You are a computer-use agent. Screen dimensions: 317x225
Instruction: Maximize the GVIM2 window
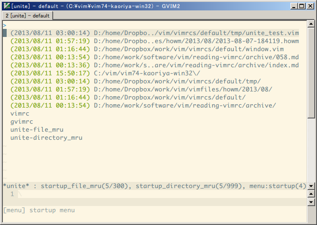[302, 6]
